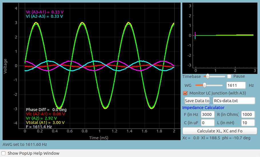Click the WG frequency slider handle
The width and height of the screenshot is (260, 157).
click(205, 85)
